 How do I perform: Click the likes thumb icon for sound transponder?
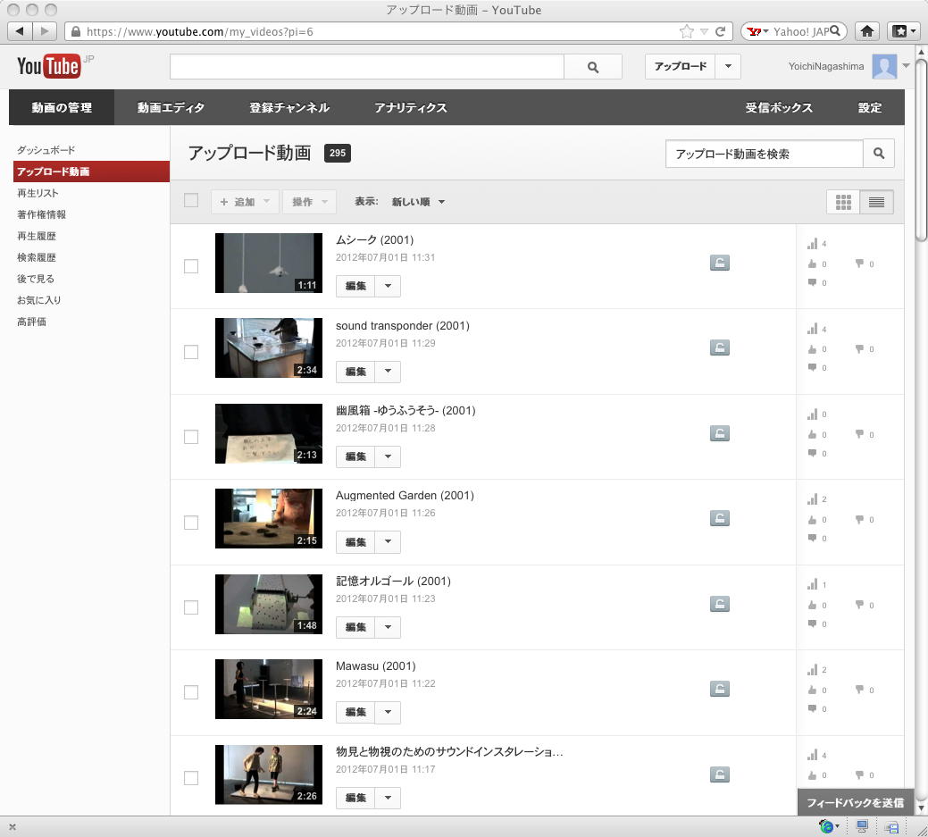[813, 349]
